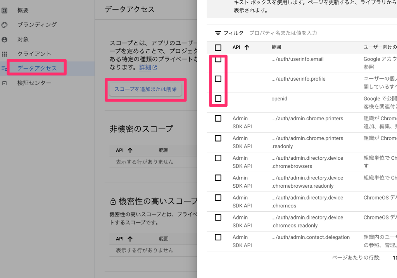Sort non-sensitive scopes table by API arrow
This screenshot has width=397, height=278.
130,150
